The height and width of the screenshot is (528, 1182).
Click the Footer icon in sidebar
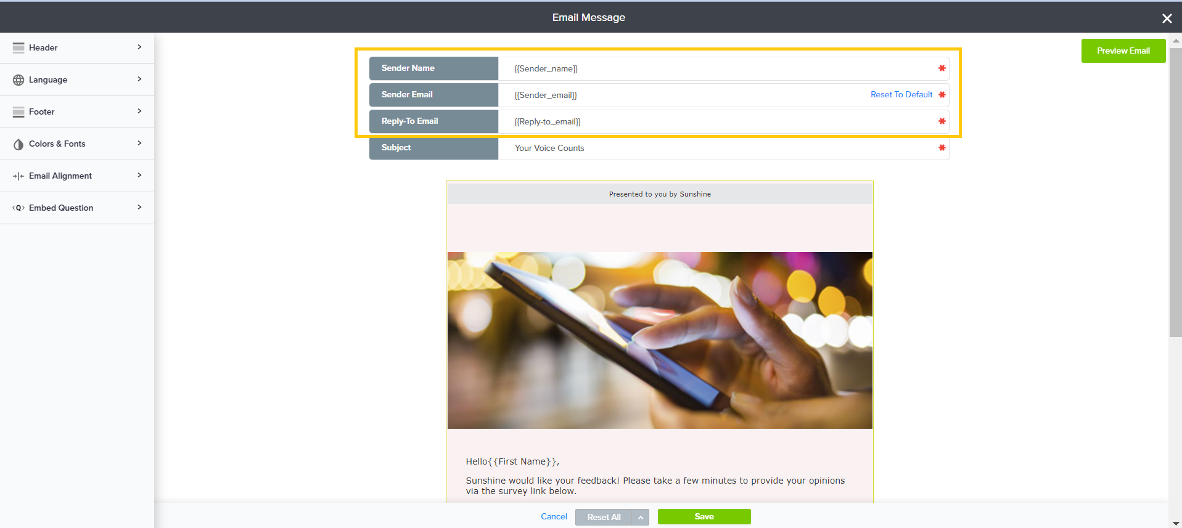point(18,112)
